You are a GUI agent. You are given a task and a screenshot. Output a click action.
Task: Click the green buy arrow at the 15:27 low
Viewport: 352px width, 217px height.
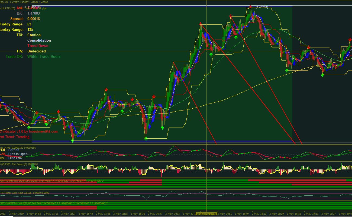pos(72,141)
